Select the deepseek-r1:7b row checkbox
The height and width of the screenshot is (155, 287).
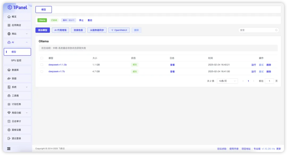point(41,71)
